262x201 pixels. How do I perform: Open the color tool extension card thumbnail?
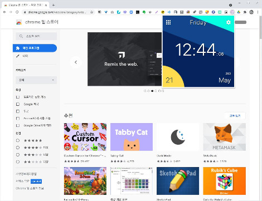coord(132,181)
